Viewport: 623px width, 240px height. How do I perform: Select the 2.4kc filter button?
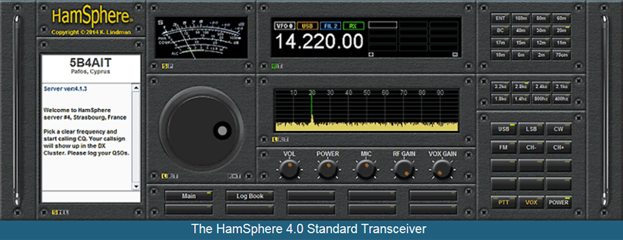click(541, 86)
